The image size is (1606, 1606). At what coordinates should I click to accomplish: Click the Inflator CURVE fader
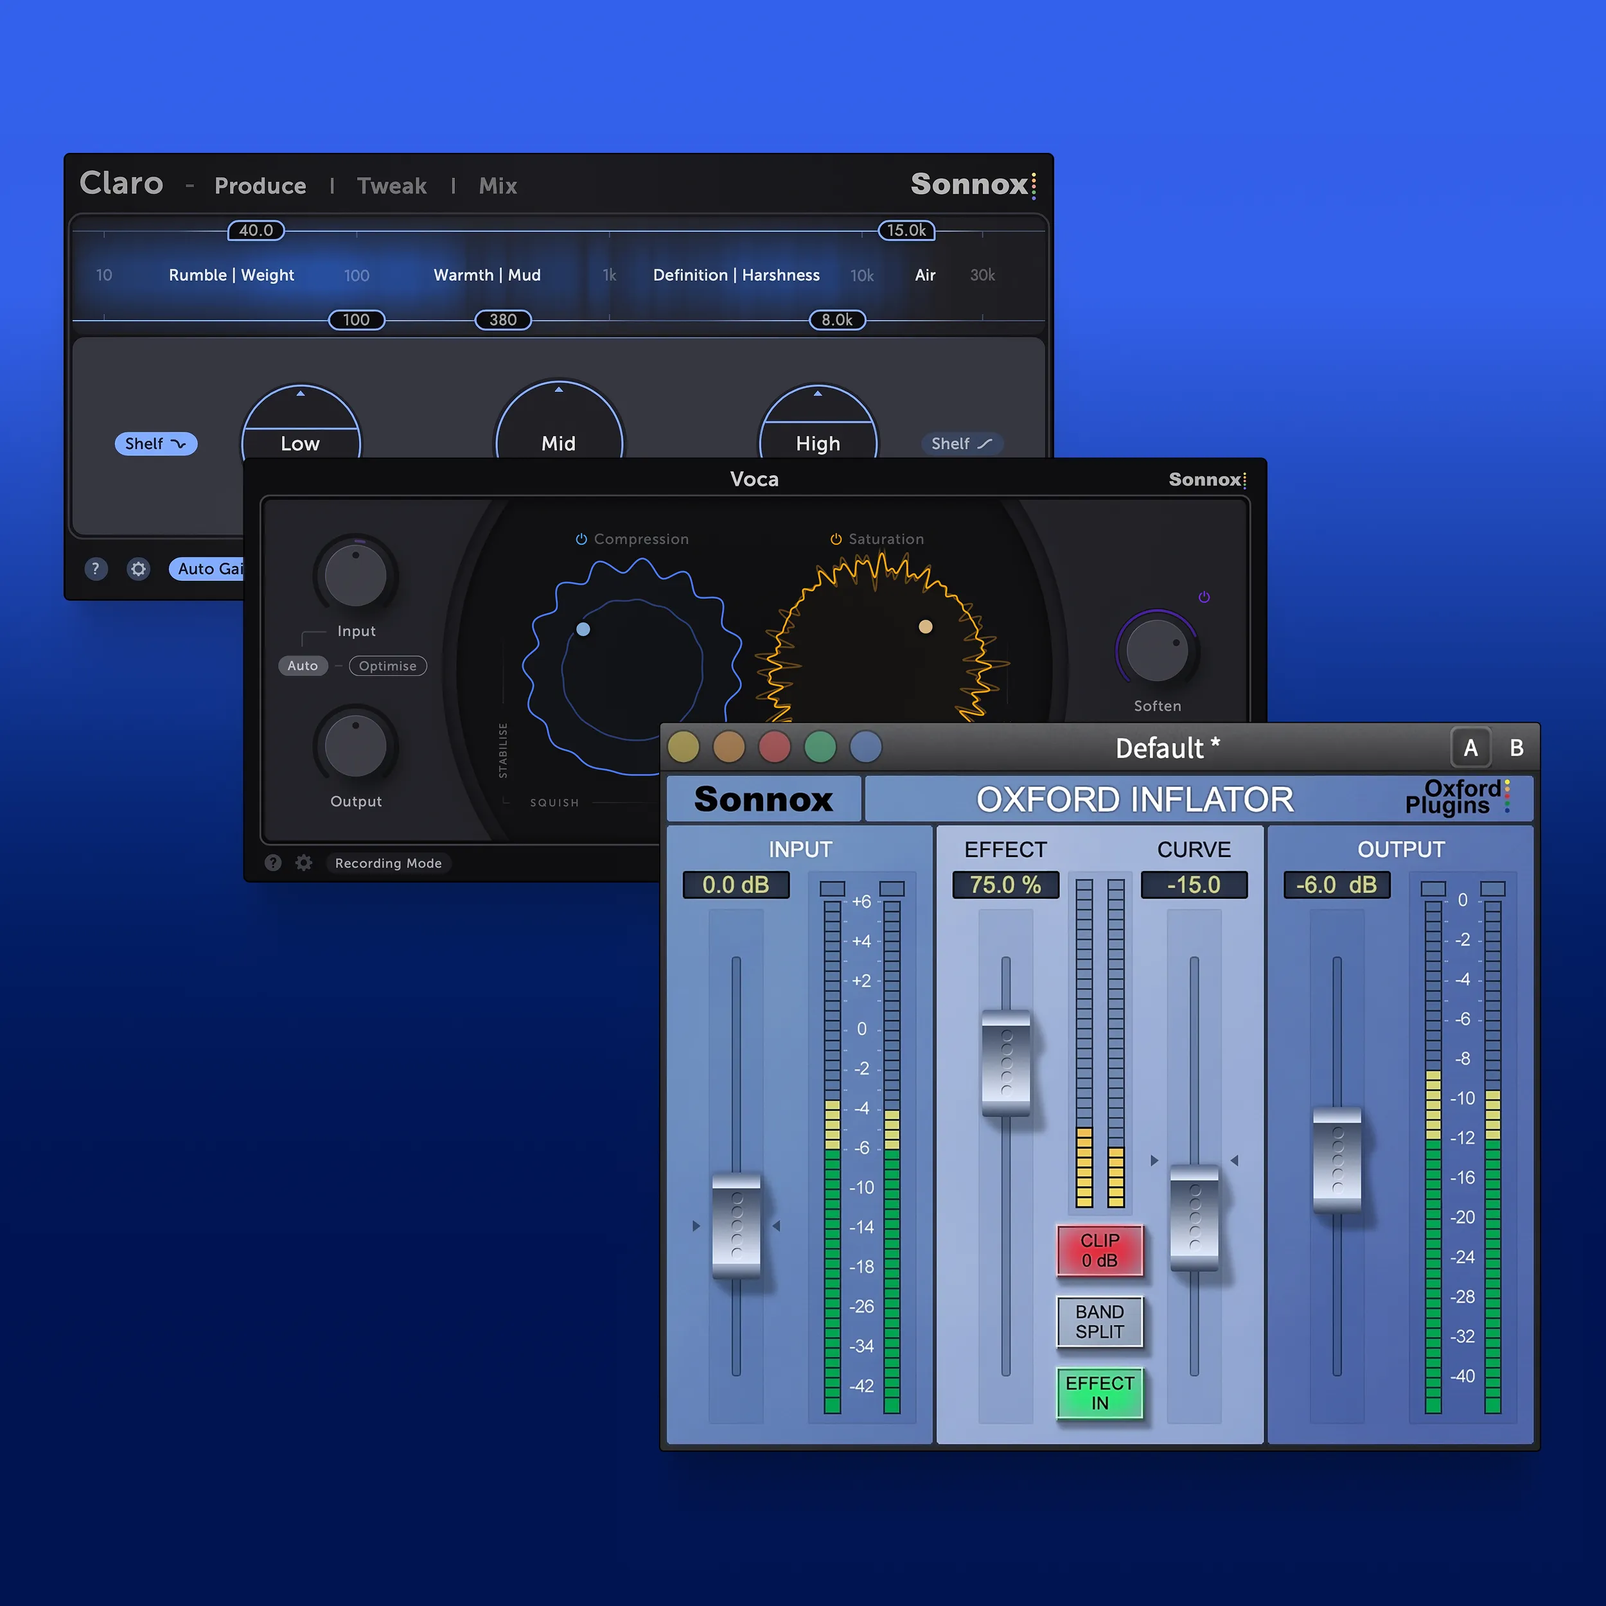pyautogui.click(x=1194, y=1219)
